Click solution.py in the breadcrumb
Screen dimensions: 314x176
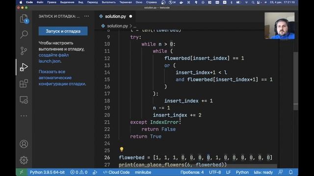point(117,26)
